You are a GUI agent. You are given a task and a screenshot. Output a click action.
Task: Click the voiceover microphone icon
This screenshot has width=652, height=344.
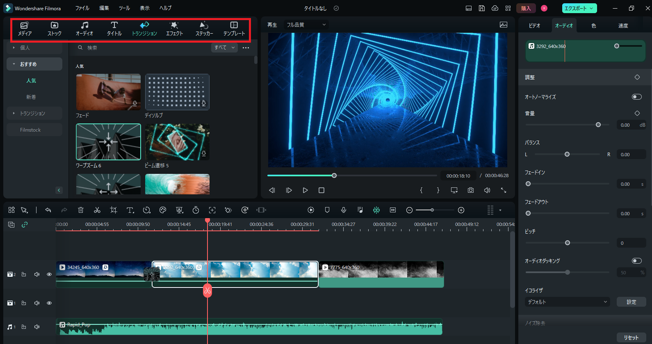coord(344,210)
